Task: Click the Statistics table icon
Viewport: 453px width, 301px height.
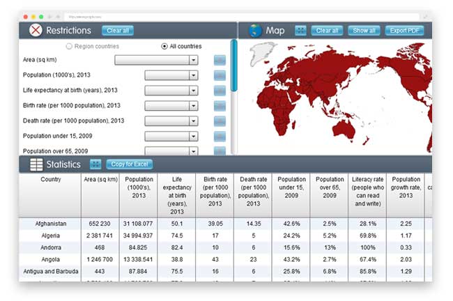Action: tap(36, 164)
